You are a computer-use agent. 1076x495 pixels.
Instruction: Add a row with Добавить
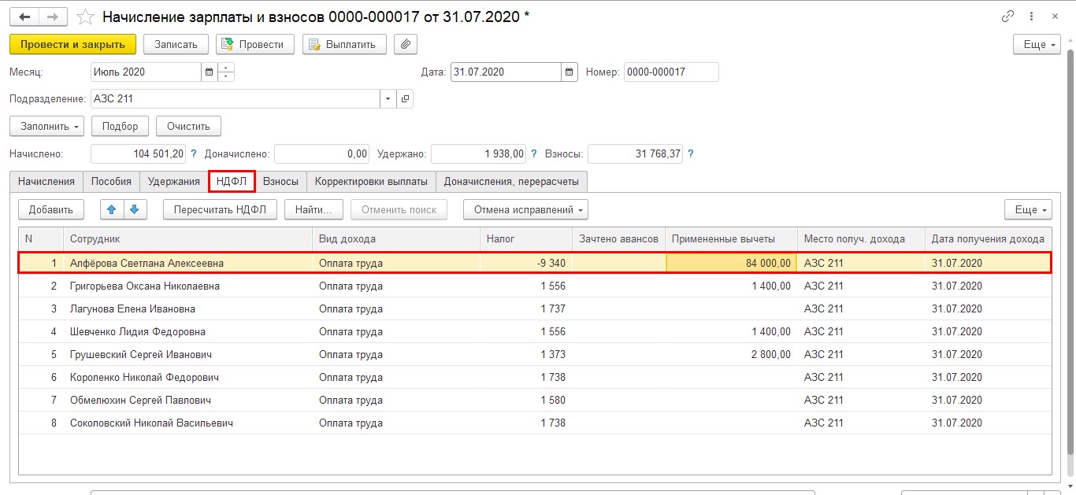pos(51,209)
